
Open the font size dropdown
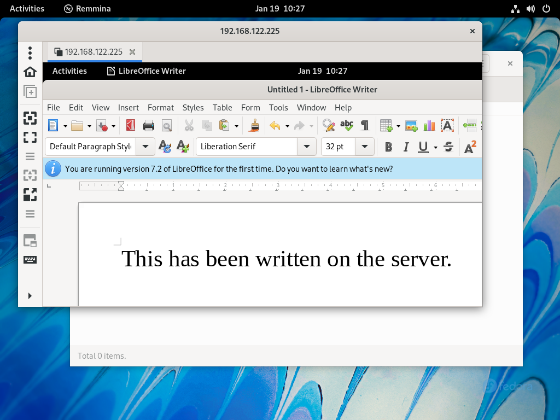364,147
